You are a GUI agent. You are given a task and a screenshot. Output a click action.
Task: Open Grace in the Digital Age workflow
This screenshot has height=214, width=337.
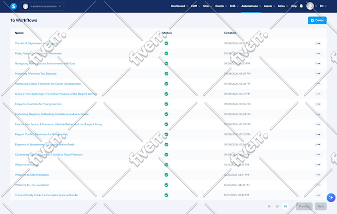click(x=56, y=94)
